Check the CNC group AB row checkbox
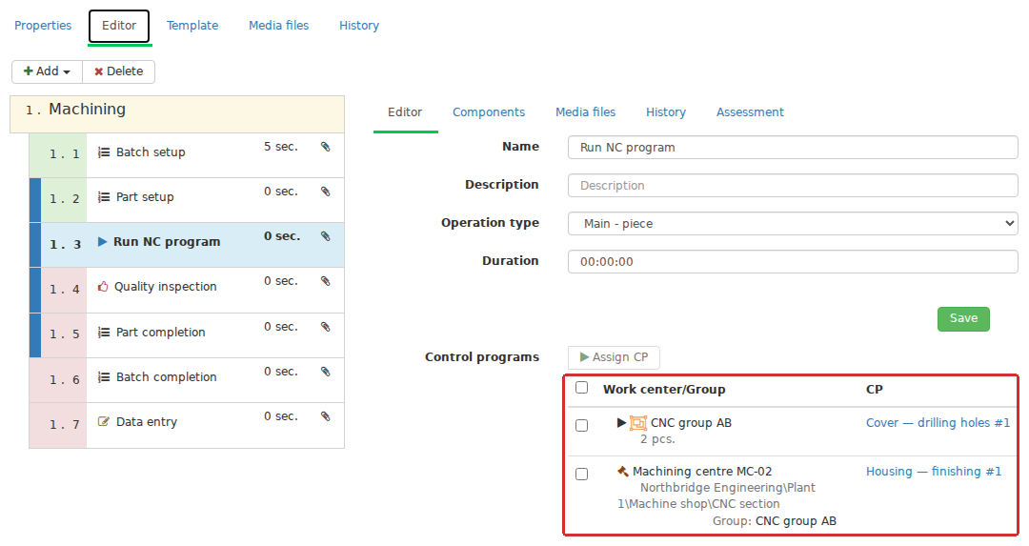The height and width of the screenshot is (546, 1029). coord(581,425)
